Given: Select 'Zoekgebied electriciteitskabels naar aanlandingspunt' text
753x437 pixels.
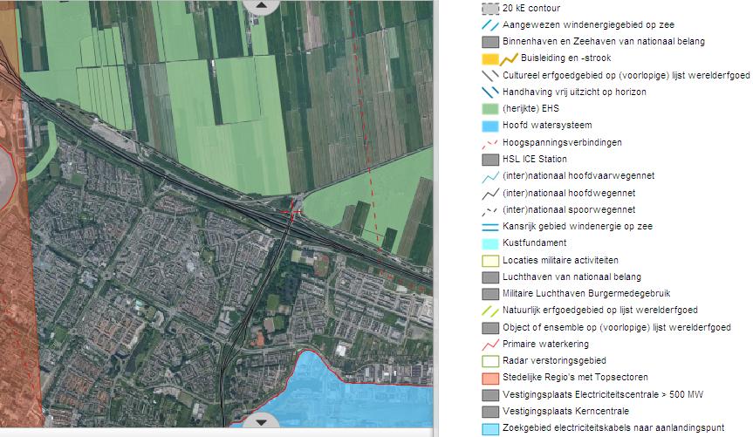Looking at the screenshot, I should (x=613, y=428).
